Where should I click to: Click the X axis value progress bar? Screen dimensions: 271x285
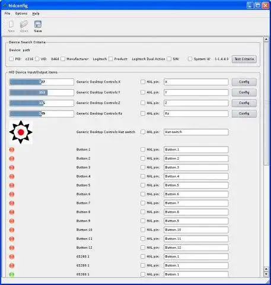42,82
